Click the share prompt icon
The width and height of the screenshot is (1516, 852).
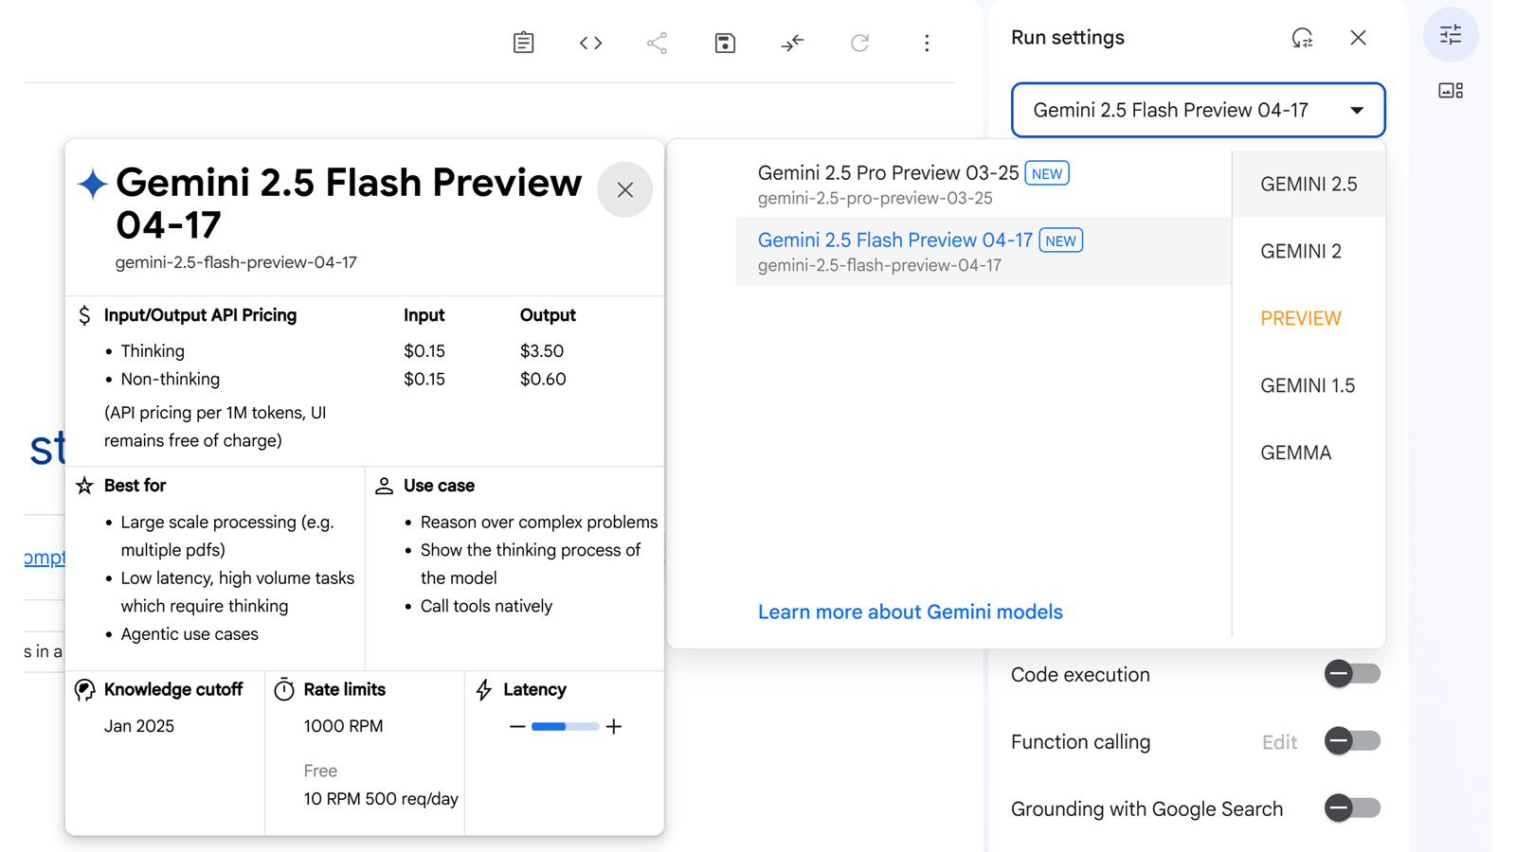(657, 43)
